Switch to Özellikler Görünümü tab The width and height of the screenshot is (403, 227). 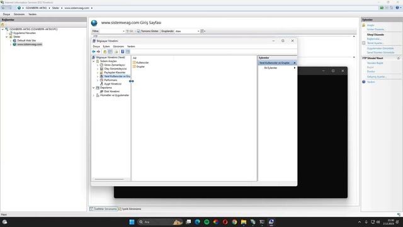point(103,209)
